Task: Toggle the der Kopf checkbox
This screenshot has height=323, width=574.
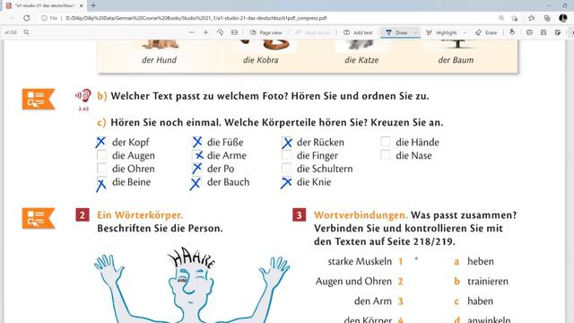Action: tap(101, 142)
